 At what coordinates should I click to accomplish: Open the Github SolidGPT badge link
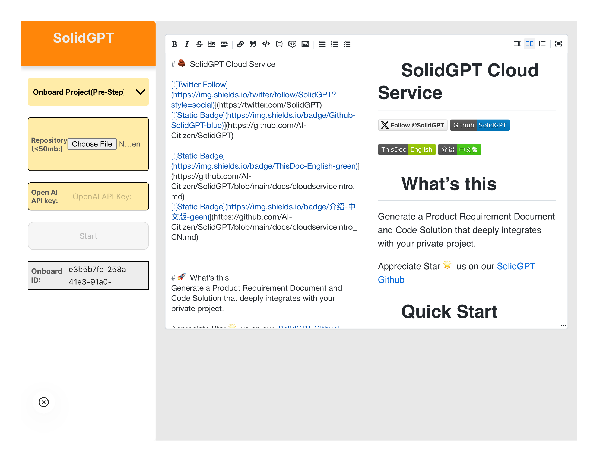[x=480, y=125]
